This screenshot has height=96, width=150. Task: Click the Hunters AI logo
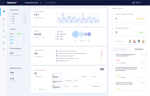pyautogui.click(x=12, y=3)
